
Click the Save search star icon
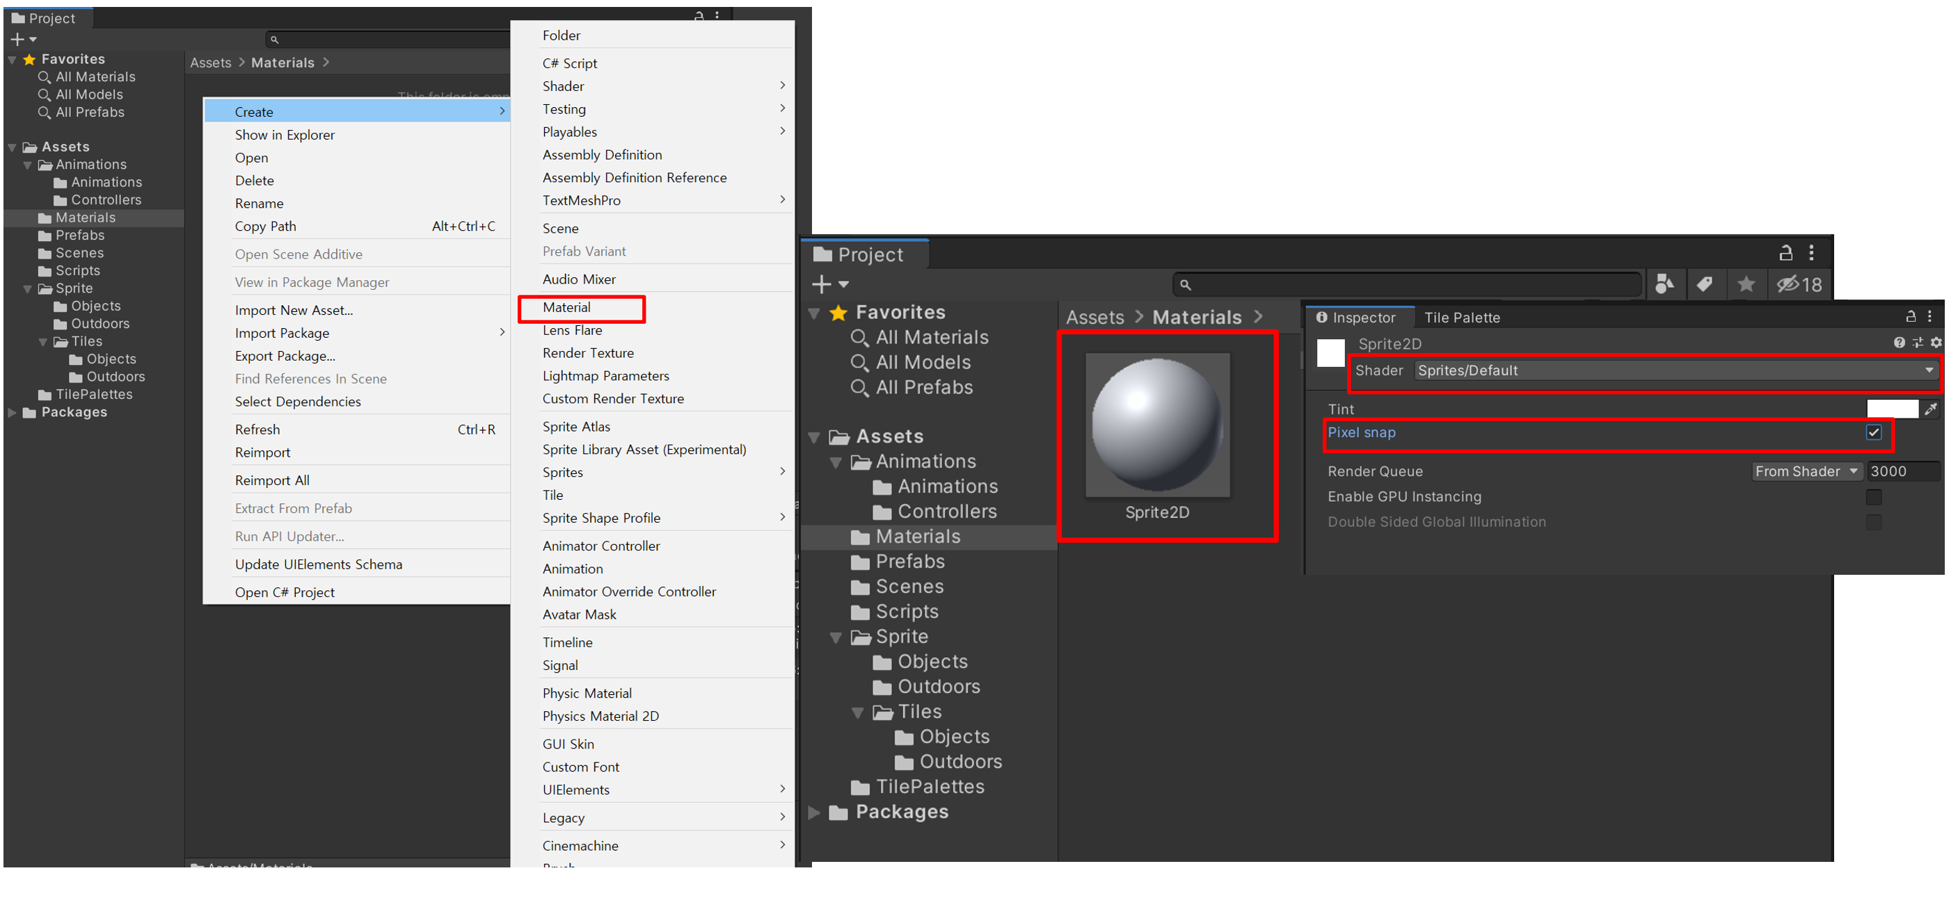tap(1746, 284)
